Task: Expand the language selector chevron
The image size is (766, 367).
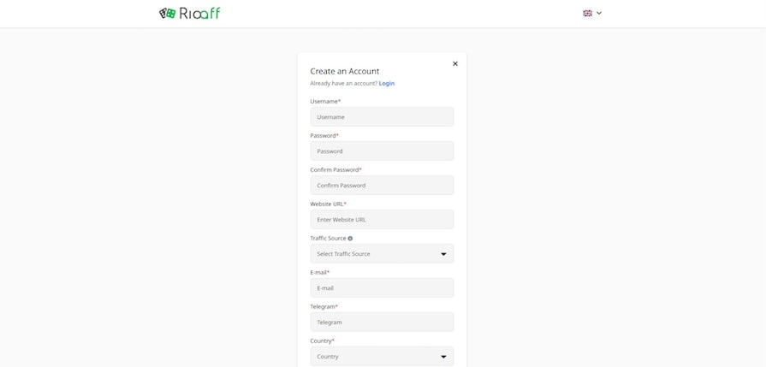Action: (x=599, y=13)
